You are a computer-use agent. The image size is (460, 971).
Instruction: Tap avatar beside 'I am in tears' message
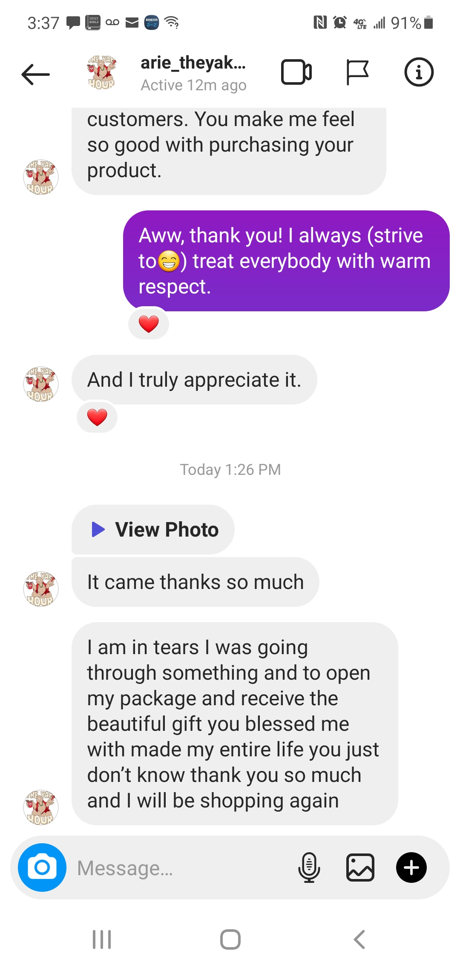point(40,807)
